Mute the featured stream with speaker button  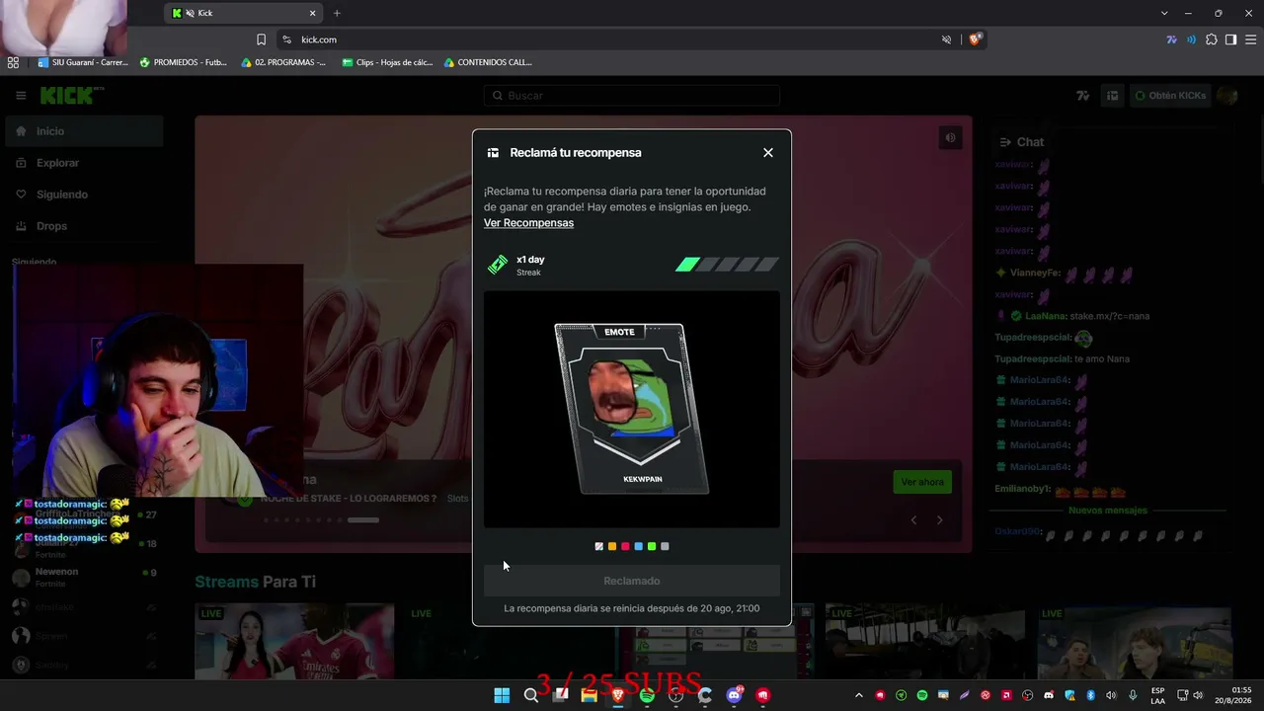click(950, 138)
